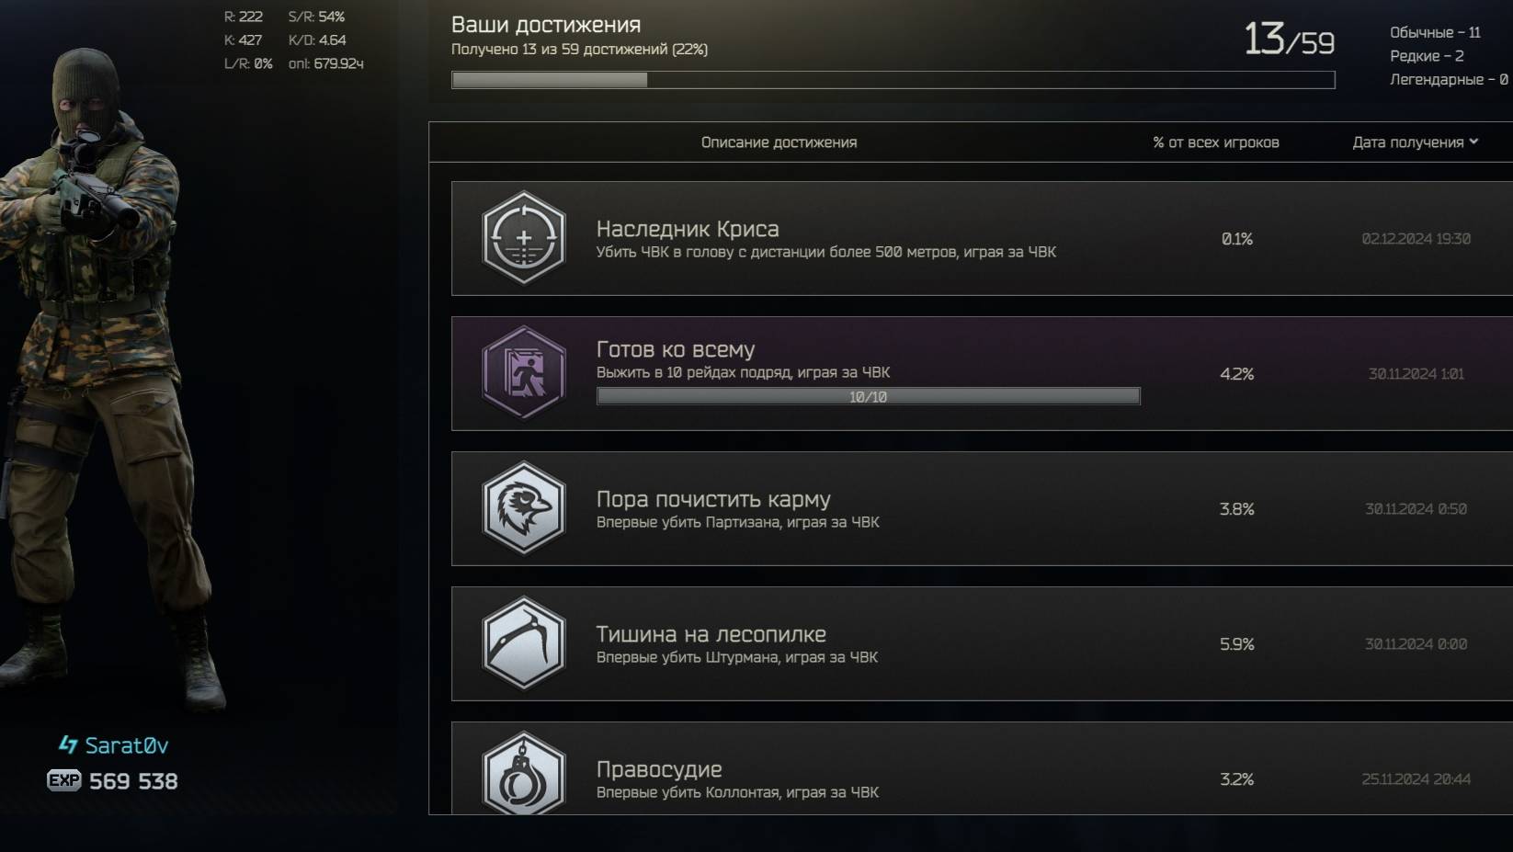Click the EXP badge icon
This screenshot has height=852, width=1513.
tap(64, 780)
